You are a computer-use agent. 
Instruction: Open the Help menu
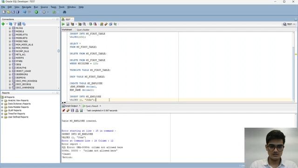click(x=81, y=7)
